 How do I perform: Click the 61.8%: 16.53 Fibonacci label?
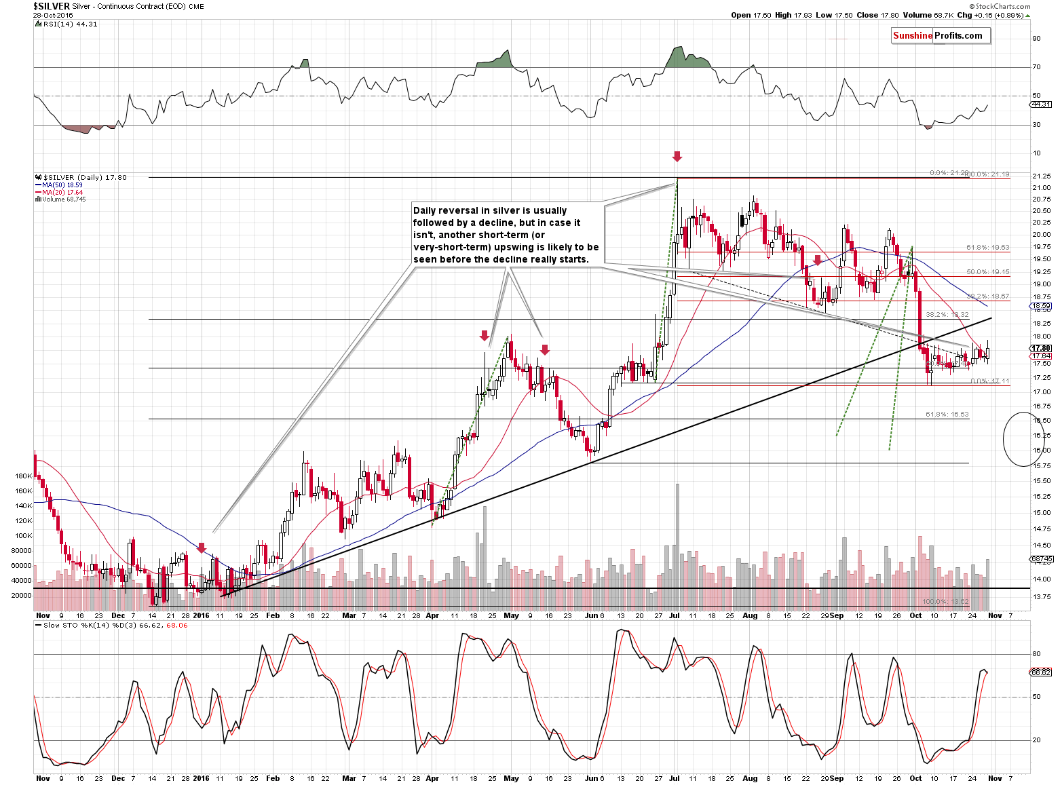point(947,414)
